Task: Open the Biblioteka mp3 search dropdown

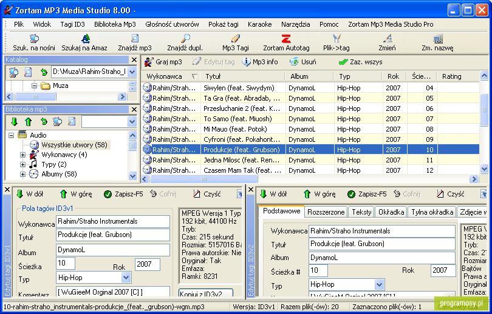Action: click(132, 121)
